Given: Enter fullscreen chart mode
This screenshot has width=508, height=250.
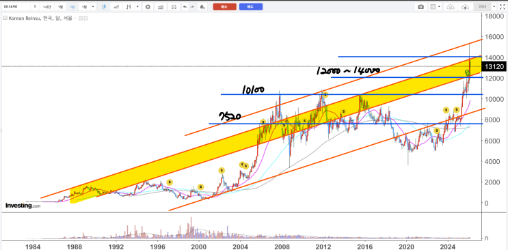Looking at the screenshot, I should 502,7.
